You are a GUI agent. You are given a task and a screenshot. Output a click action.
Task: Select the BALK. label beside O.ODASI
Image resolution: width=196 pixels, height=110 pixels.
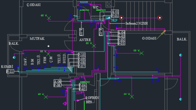coord(182,39)
